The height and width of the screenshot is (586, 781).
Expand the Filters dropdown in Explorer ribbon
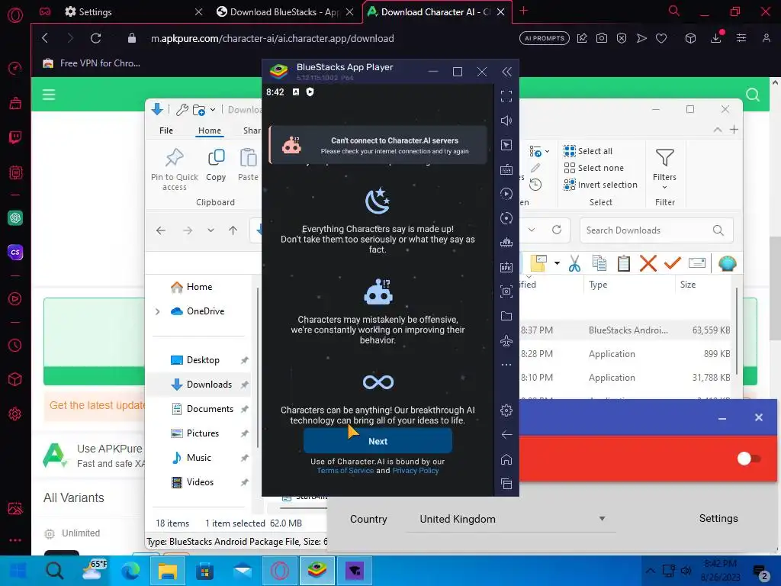664,170
